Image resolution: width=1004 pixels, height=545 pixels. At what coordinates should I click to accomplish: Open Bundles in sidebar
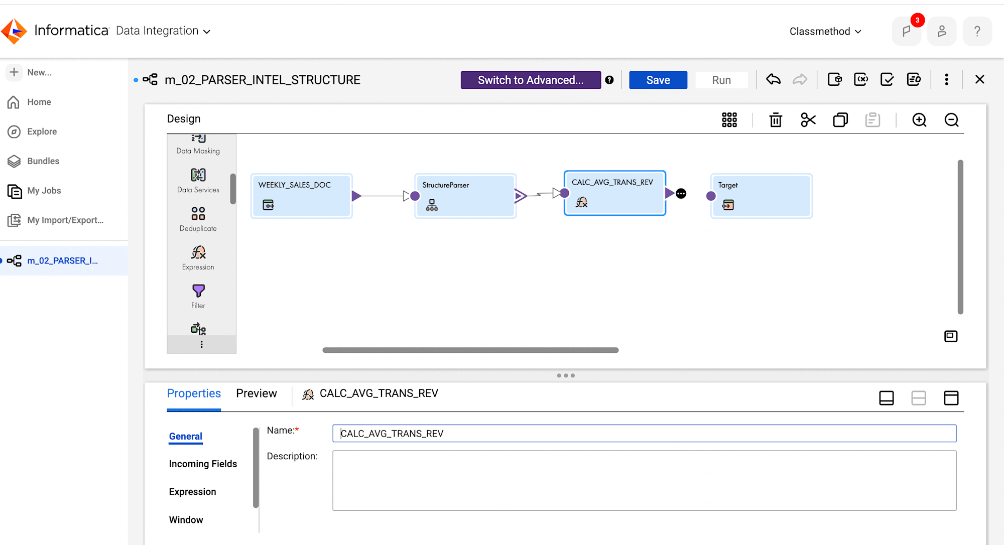pyautogui.click(x=33, y=161)
